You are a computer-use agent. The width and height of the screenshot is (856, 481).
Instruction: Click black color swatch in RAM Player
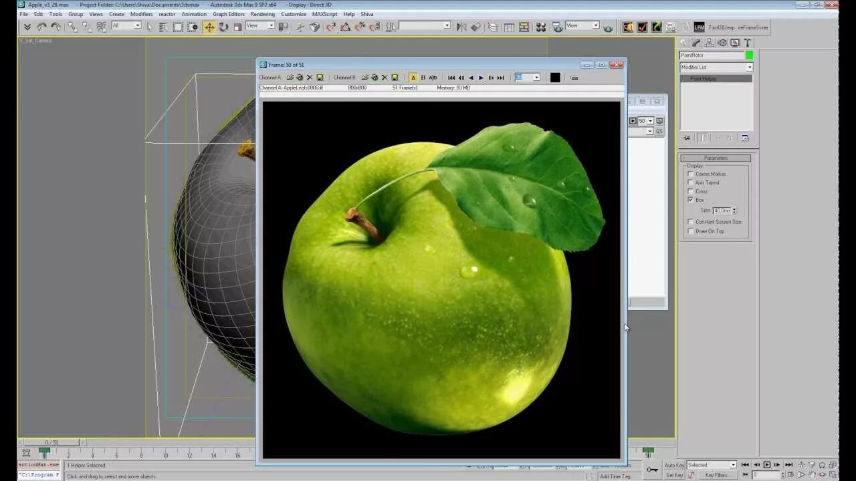[x=555, y=77]
